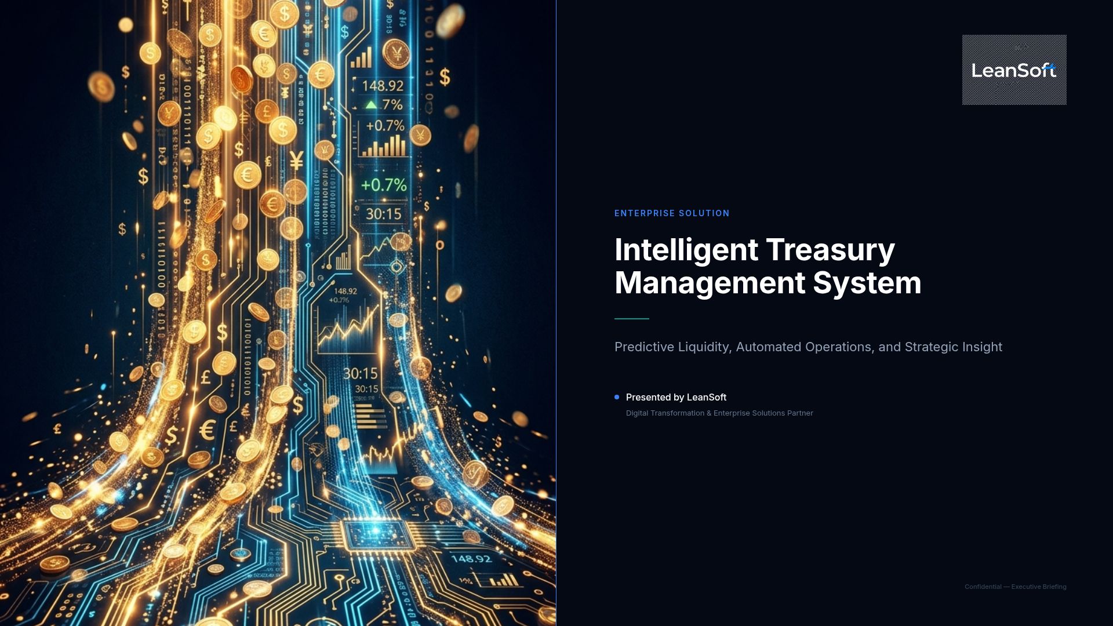The image size is (1113, 626).
Task: Click the LeanSoft logo
Action: coord(1014,70)
